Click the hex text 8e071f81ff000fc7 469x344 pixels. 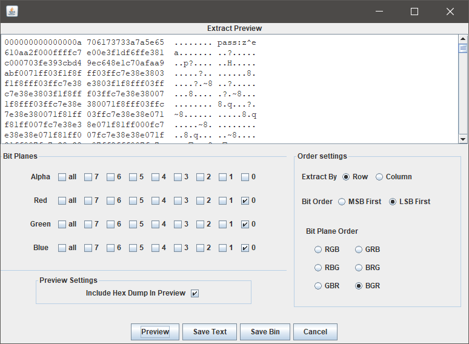click(x=125, y=125)
